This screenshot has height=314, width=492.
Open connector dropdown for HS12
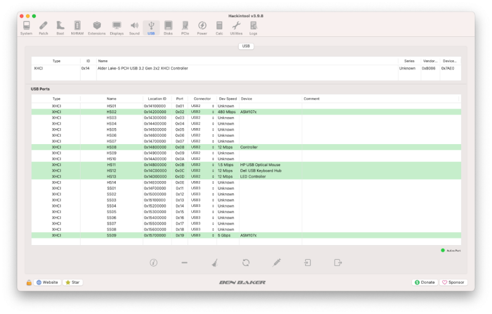click(202, 171)
